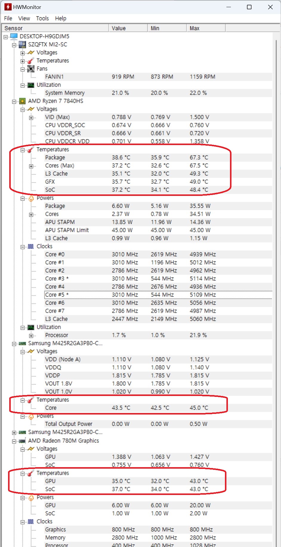Screen dimensions: 281x547
Task: Expand the motherboard Voltages node
Action: pyautogui.click(x=23, y=53)
